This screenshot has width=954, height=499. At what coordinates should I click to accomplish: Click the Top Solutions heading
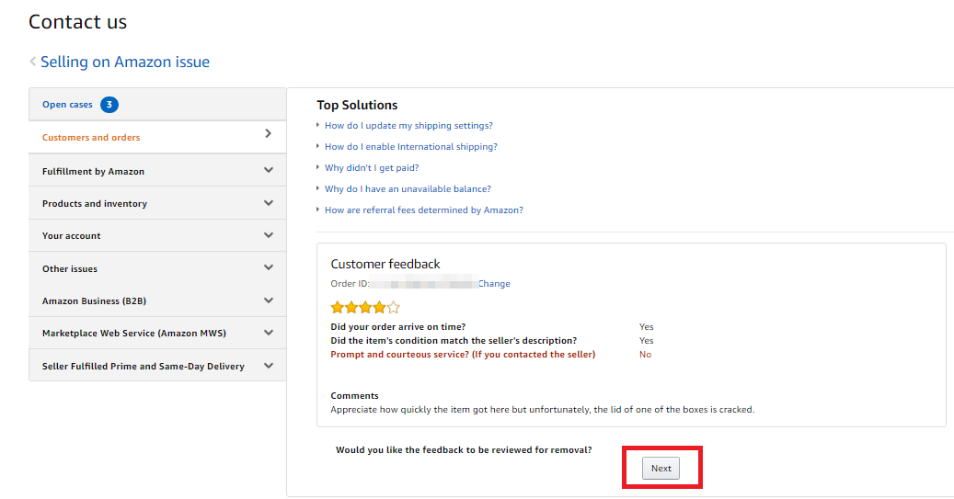tap(357, 105)
